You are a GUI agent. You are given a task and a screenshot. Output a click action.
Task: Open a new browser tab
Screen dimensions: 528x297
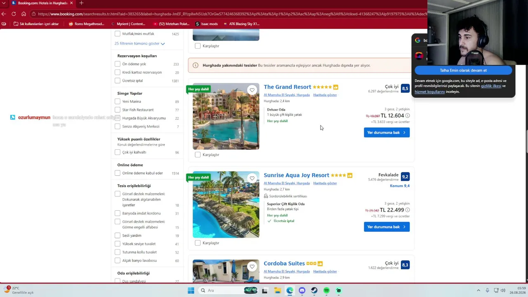[81, 3]
